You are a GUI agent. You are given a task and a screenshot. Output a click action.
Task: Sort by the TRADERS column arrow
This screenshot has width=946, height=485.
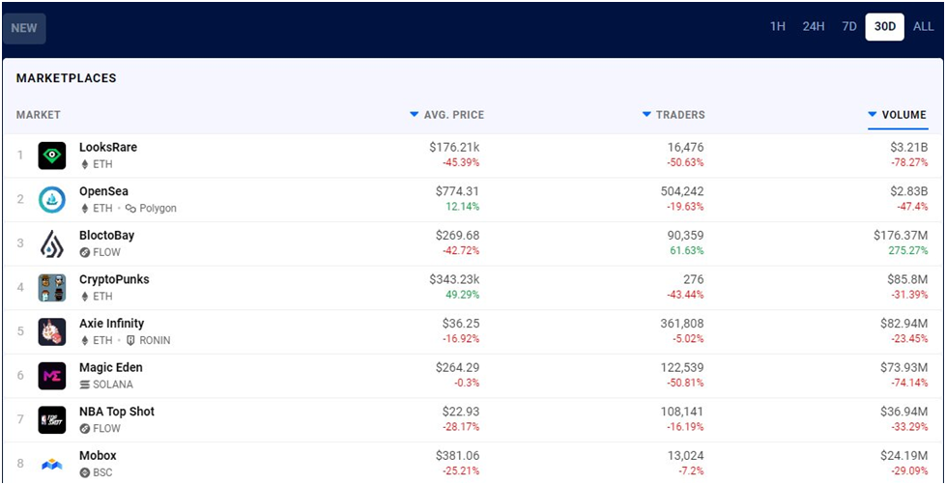click(x=646, y=114)
